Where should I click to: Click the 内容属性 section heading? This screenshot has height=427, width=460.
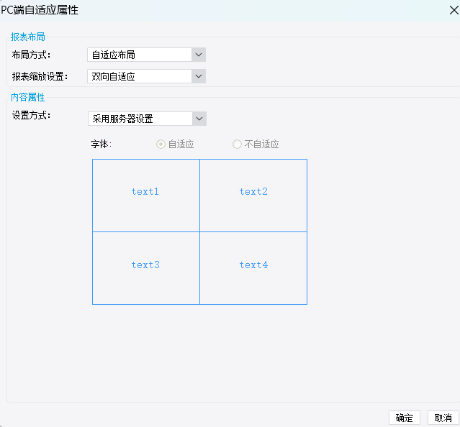[x=28, y=97]
